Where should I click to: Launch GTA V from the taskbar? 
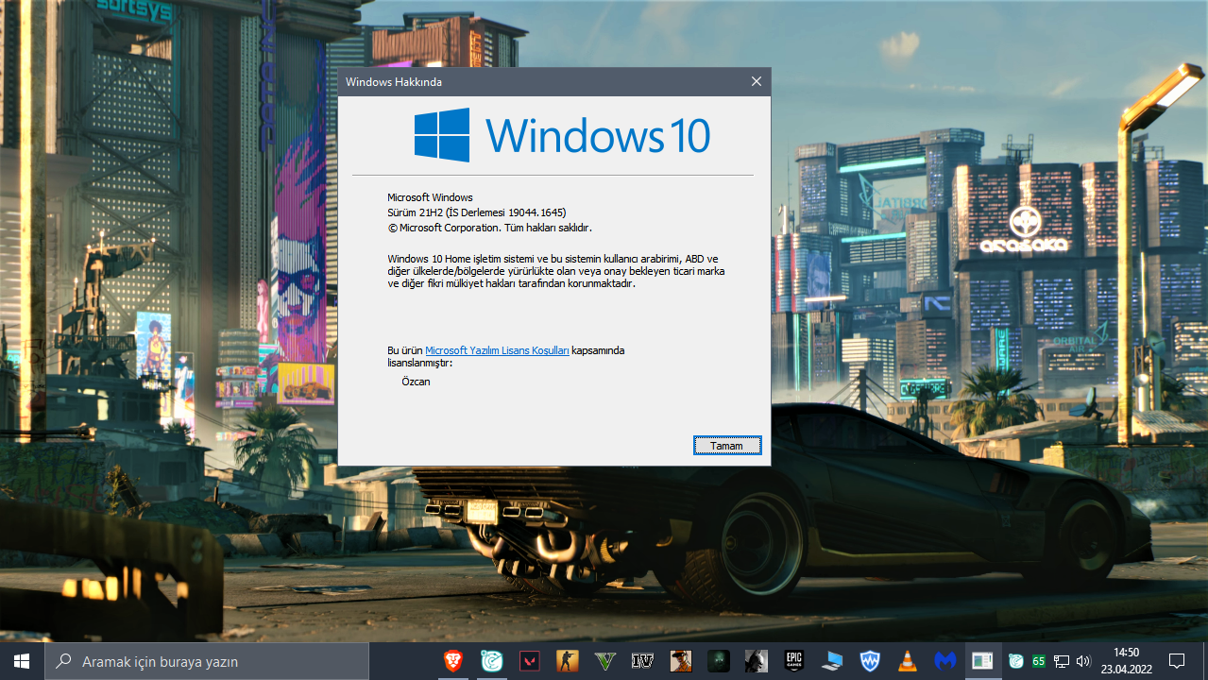605,661
